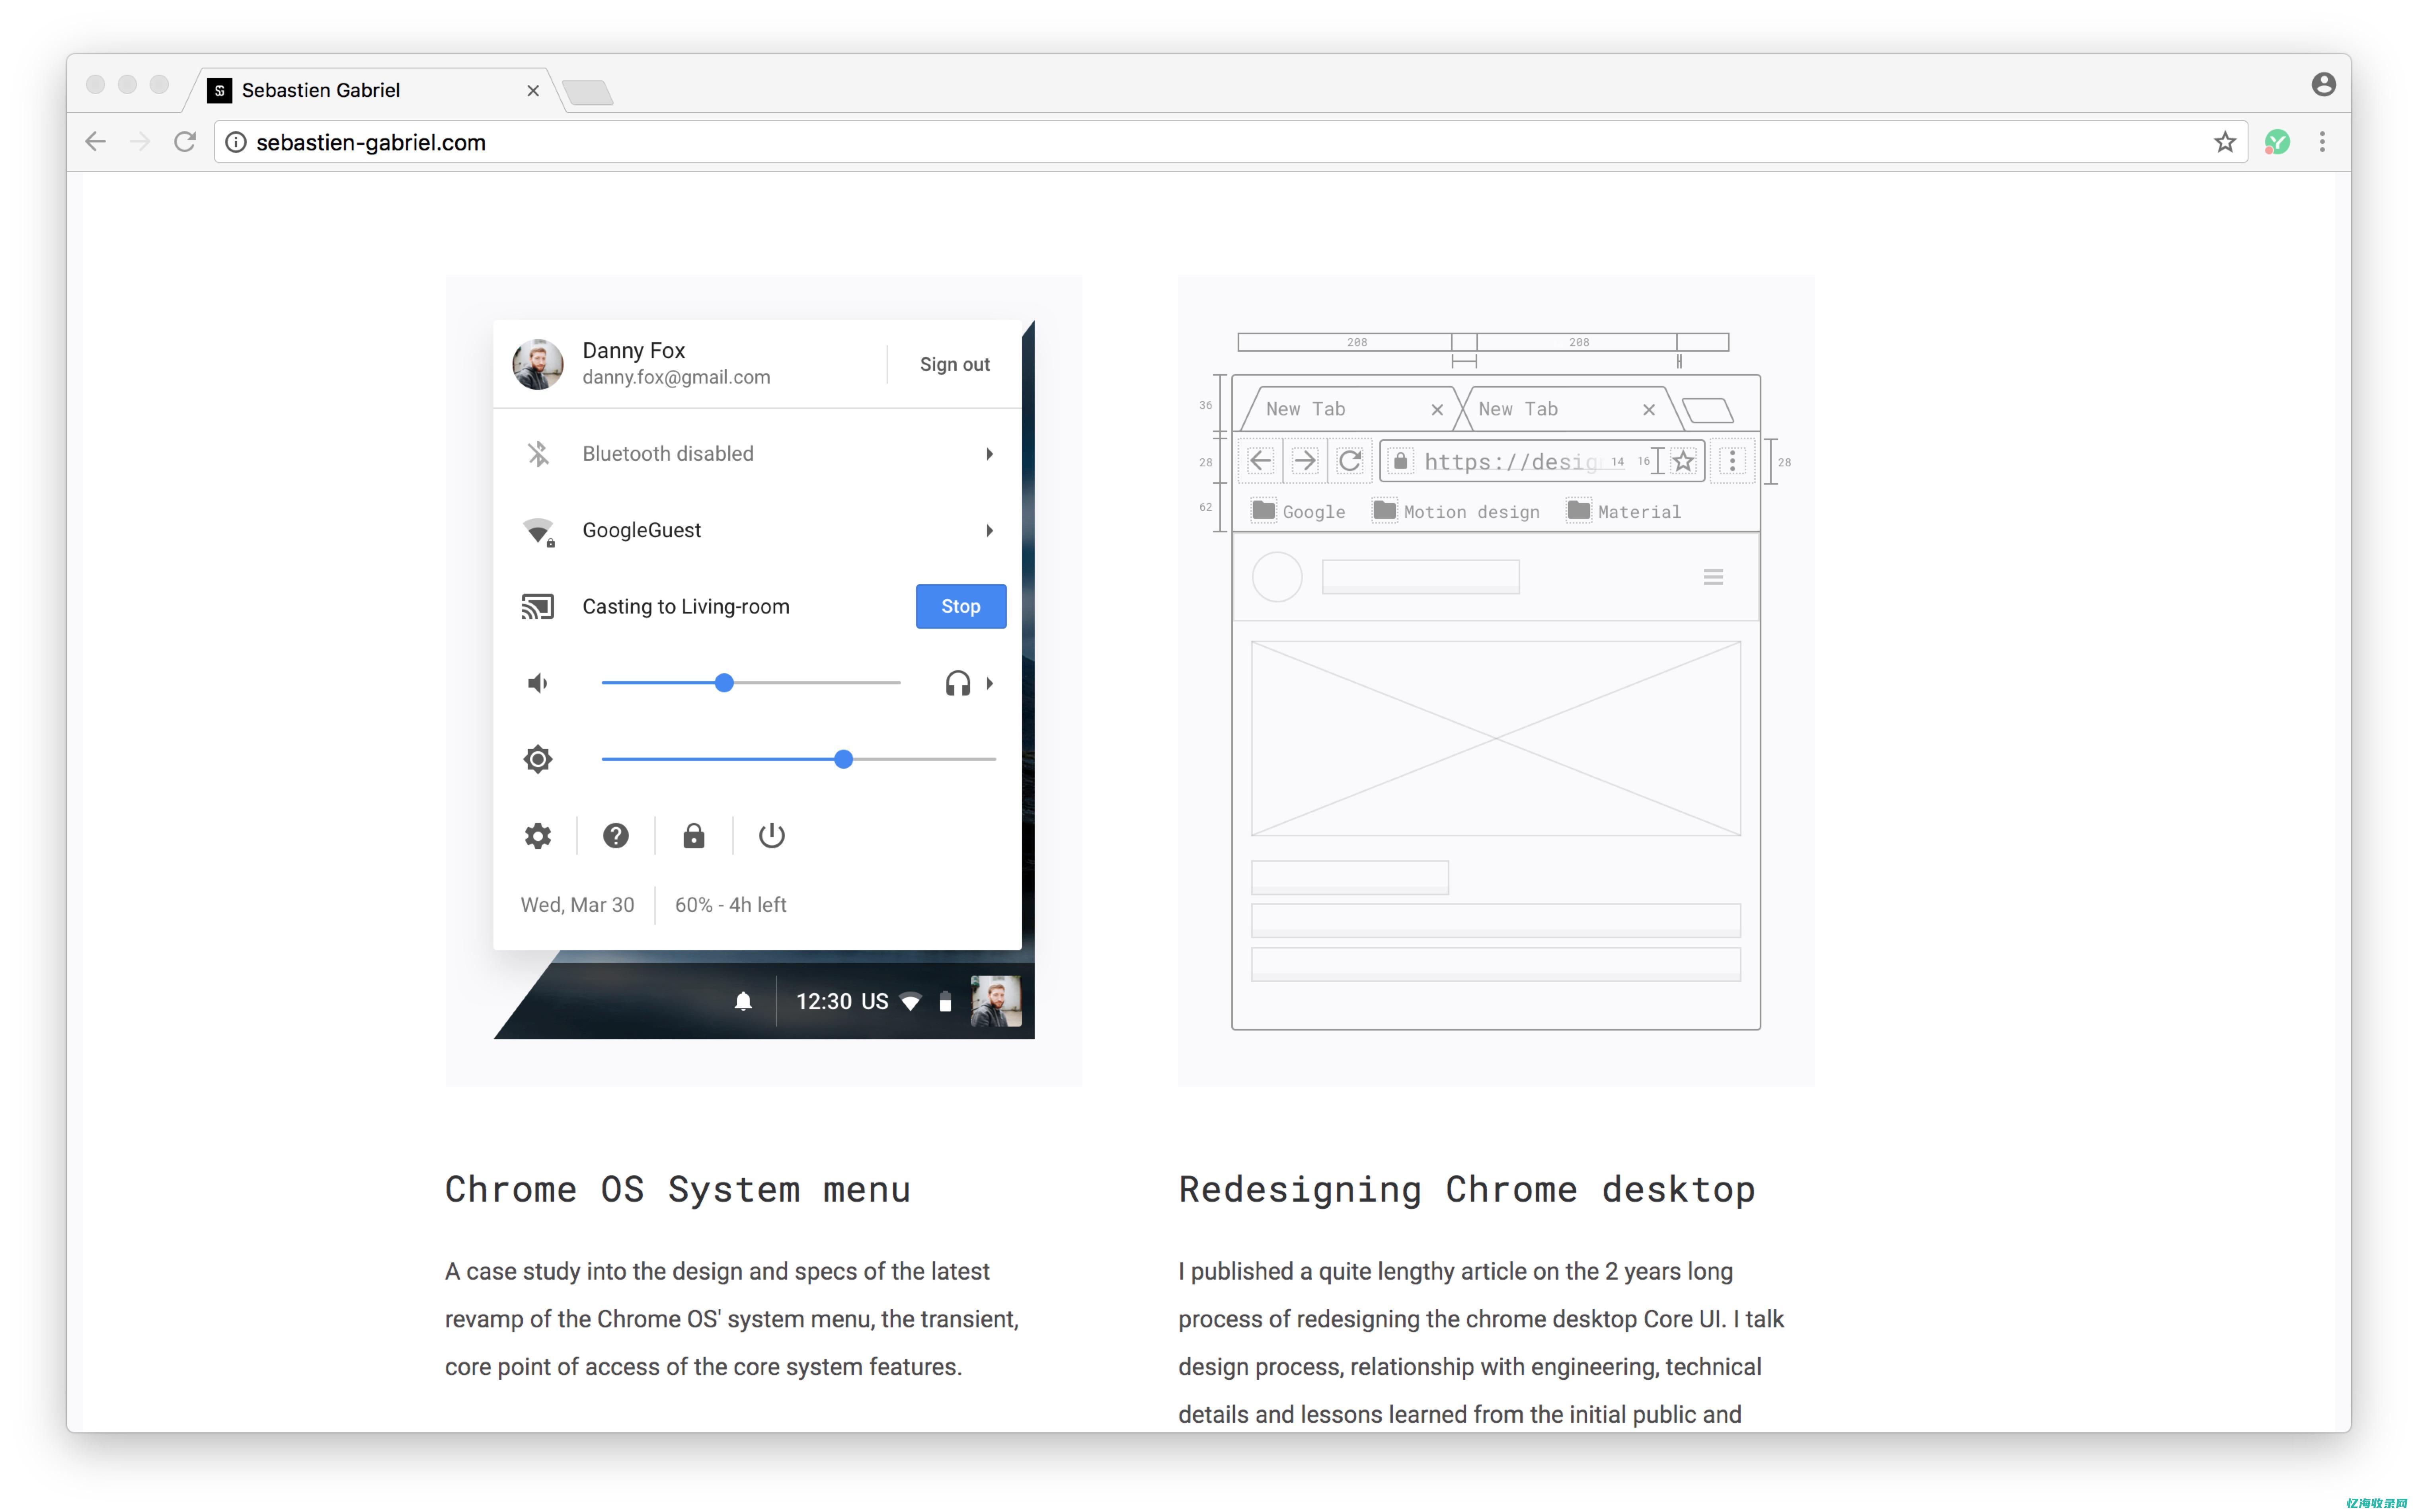
Task: Click the Casting to Living-room label
Action: click(686, 607)
